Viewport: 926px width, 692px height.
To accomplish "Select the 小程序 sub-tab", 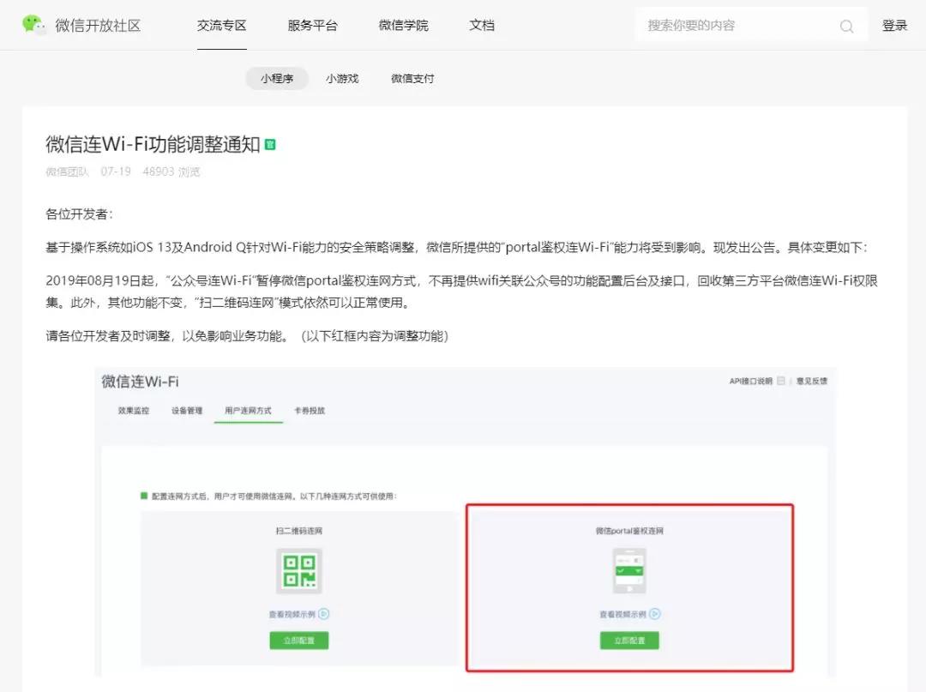I will click(x=277, y=79).
